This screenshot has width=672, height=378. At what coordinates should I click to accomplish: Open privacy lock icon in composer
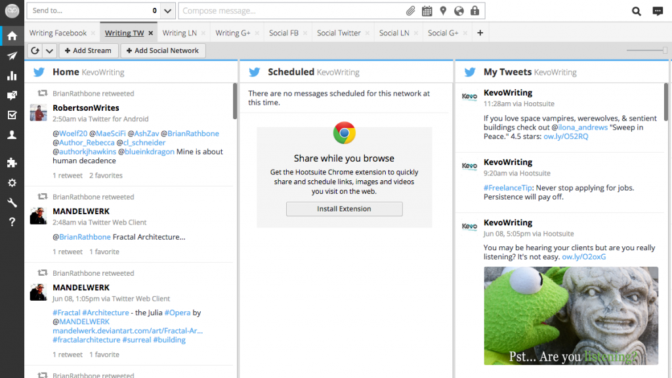(474, 10)
